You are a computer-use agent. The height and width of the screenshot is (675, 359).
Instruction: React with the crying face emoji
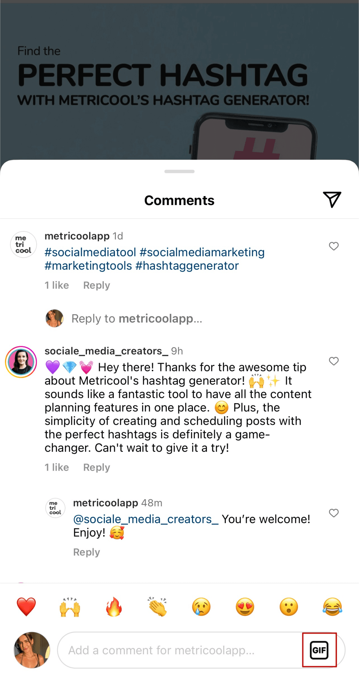point(201,607)
